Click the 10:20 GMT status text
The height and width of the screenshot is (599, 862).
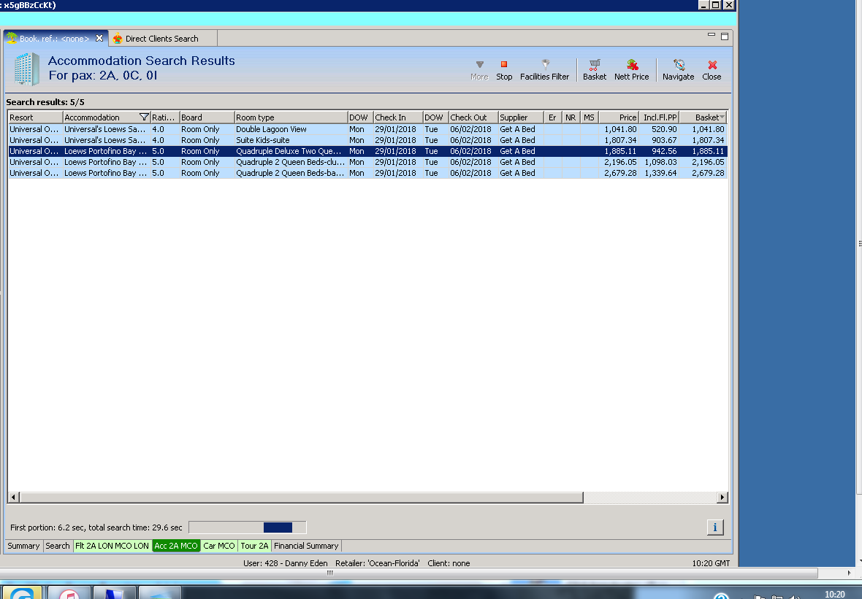tap(711, 563)
